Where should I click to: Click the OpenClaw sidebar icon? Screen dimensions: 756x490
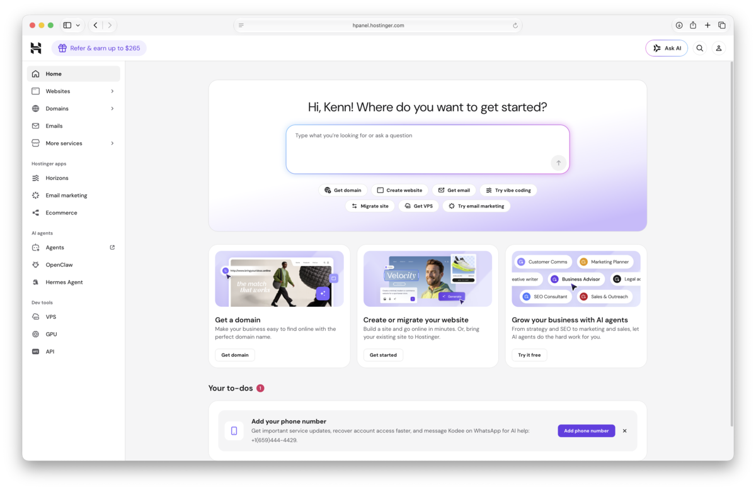tap(36, 265)
